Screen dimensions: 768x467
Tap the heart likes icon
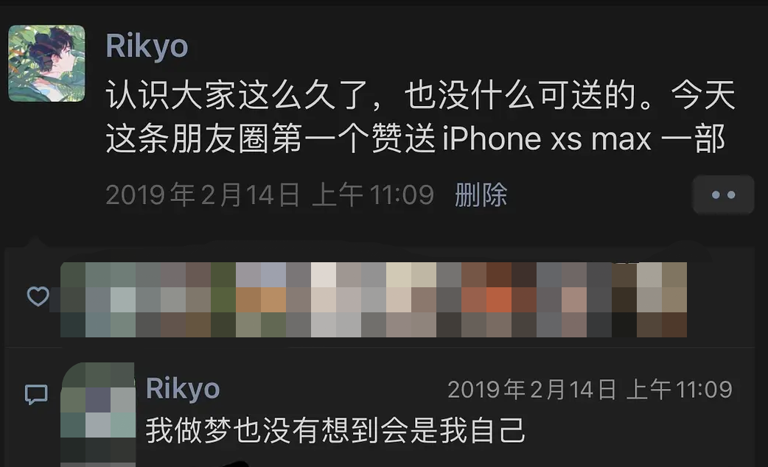[38, 297]
